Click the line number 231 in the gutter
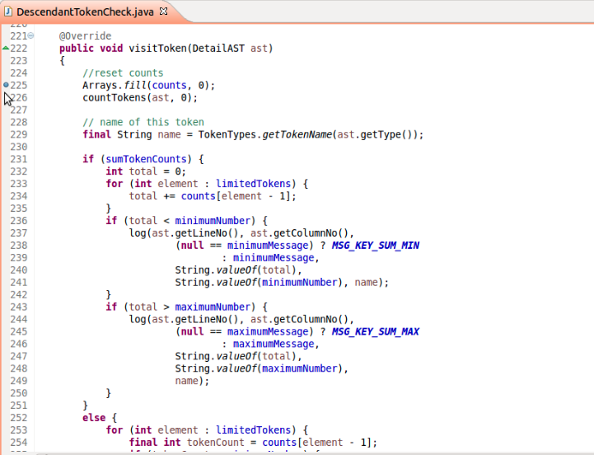The width and height of the screenshot is (594, 455). [18, 159]
